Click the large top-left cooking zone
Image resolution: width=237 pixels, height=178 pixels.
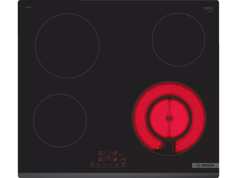[67, 46]
